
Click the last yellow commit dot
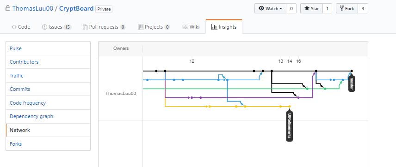click(x=290, y=106)
